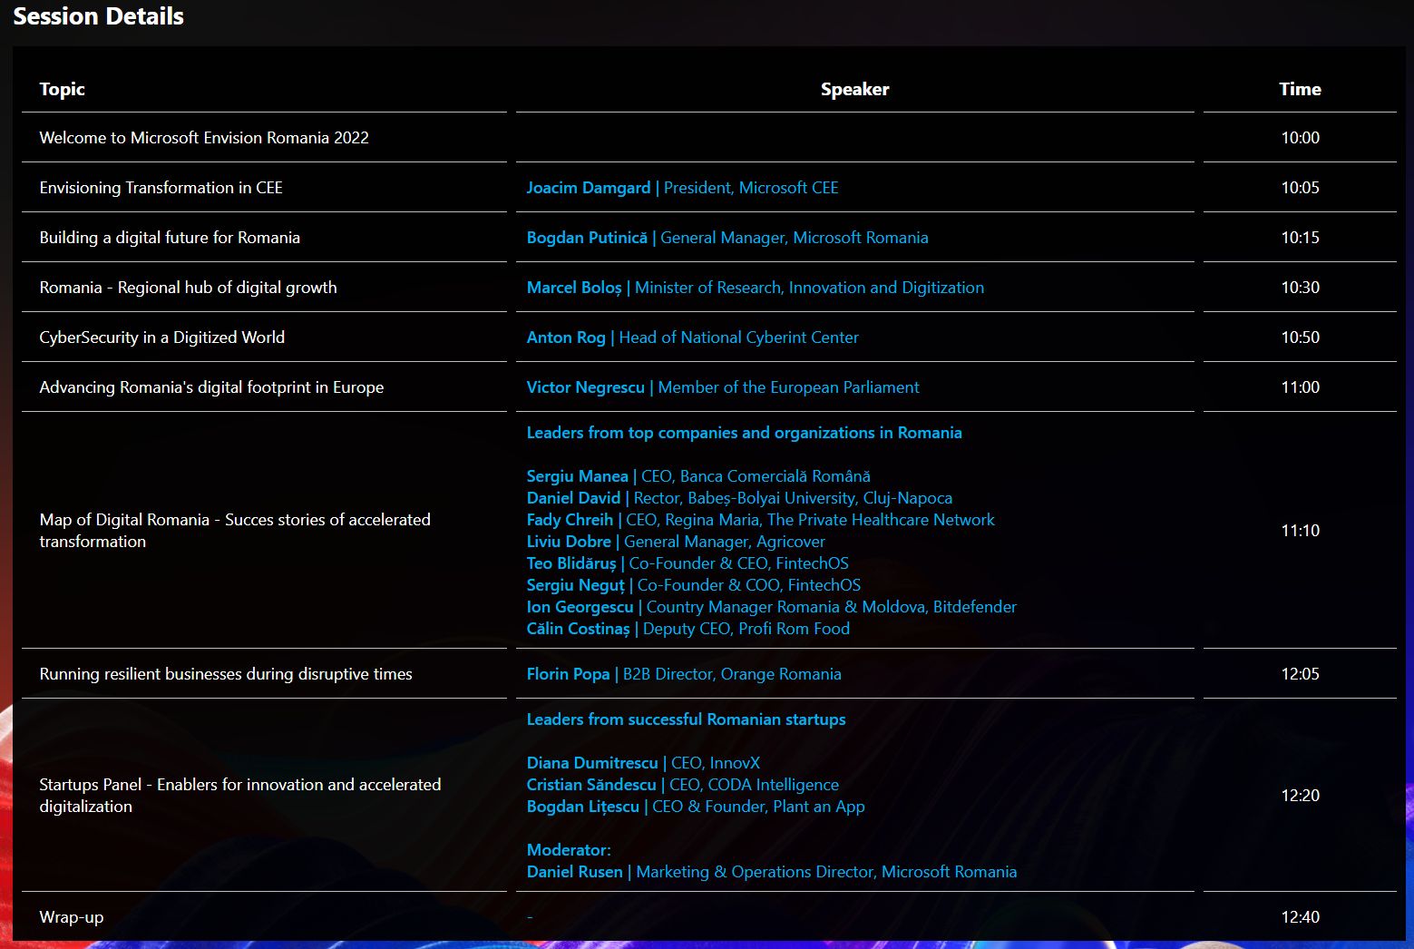
Task: Select the Topic column header
Action: (x=62, y=89)
